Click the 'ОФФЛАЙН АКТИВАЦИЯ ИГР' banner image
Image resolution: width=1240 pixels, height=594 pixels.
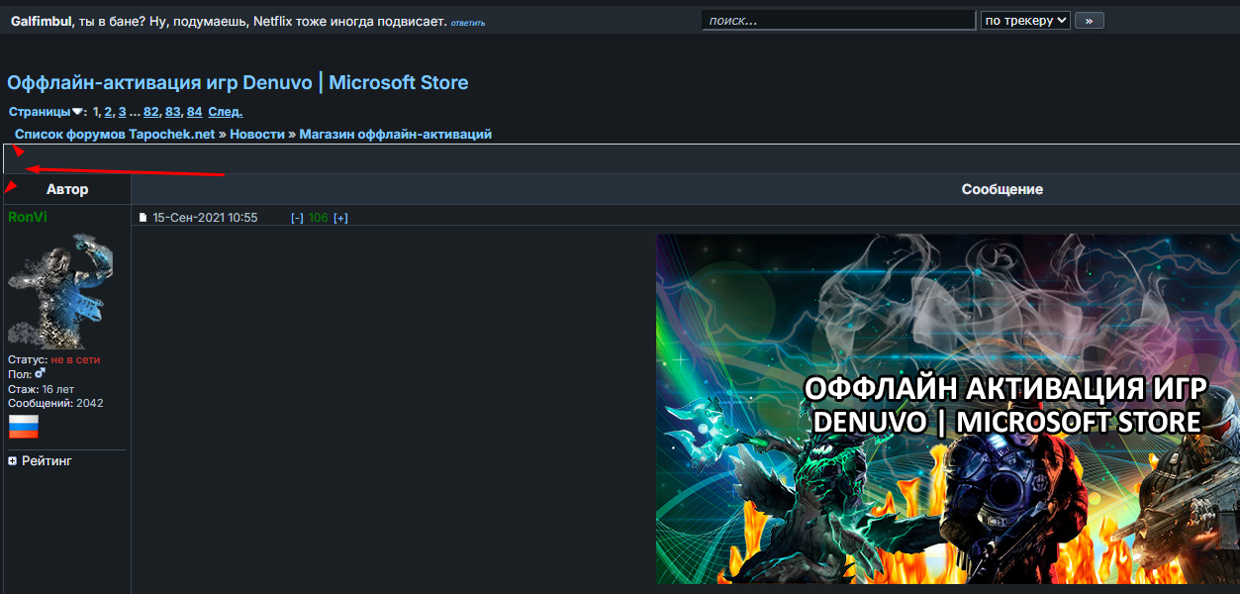948,409
